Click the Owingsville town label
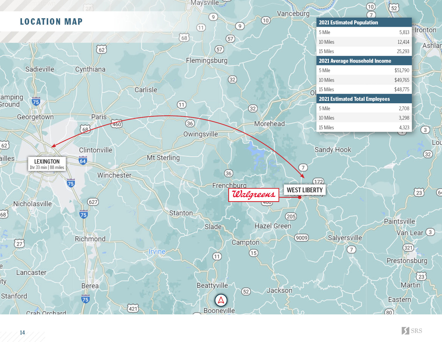 (x=201, y=134)
